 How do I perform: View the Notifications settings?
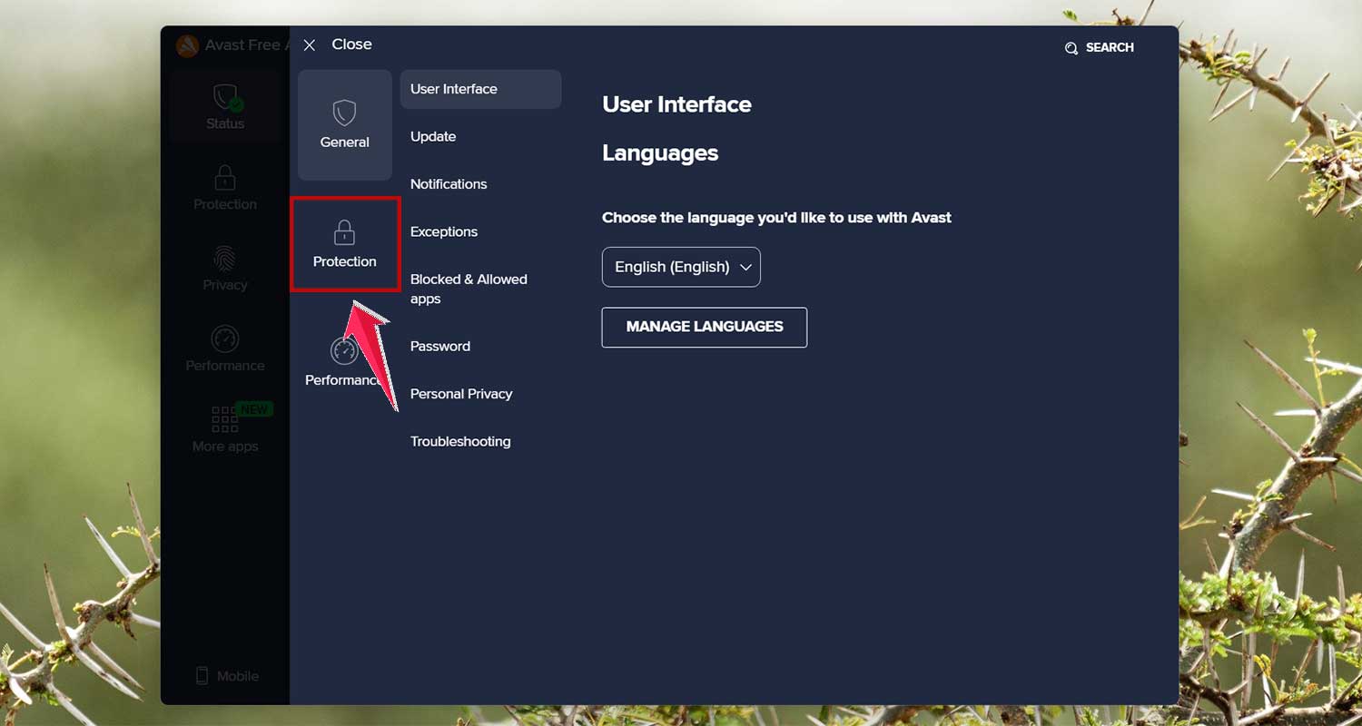point(448,183)
